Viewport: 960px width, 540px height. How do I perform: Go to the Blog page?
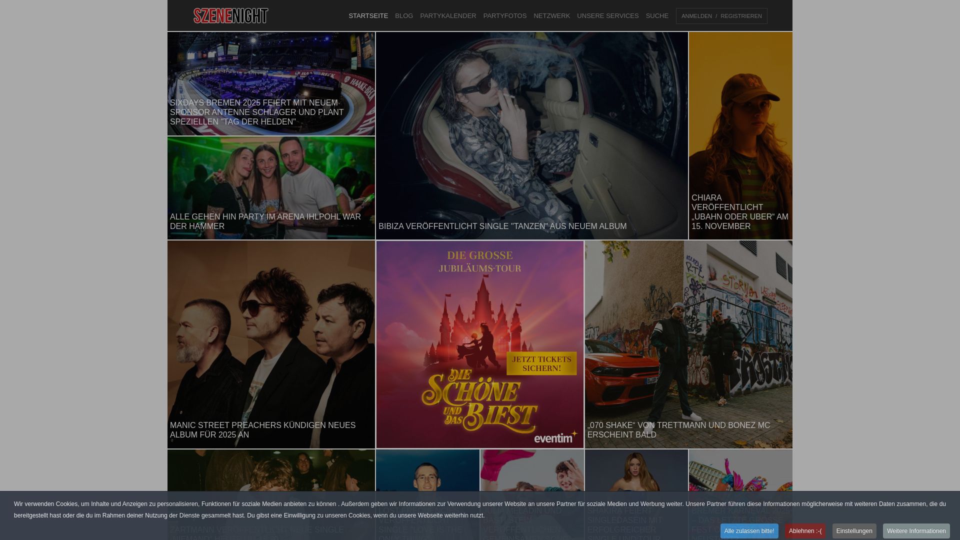pyautogui.click(x=404, y=16)
